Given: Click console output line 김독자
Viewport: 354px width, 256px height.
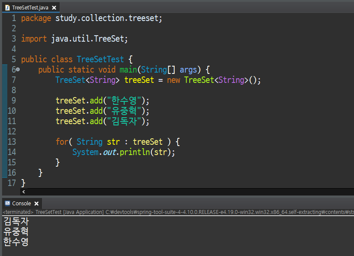Looking at the screenshot, I should 16,221.
